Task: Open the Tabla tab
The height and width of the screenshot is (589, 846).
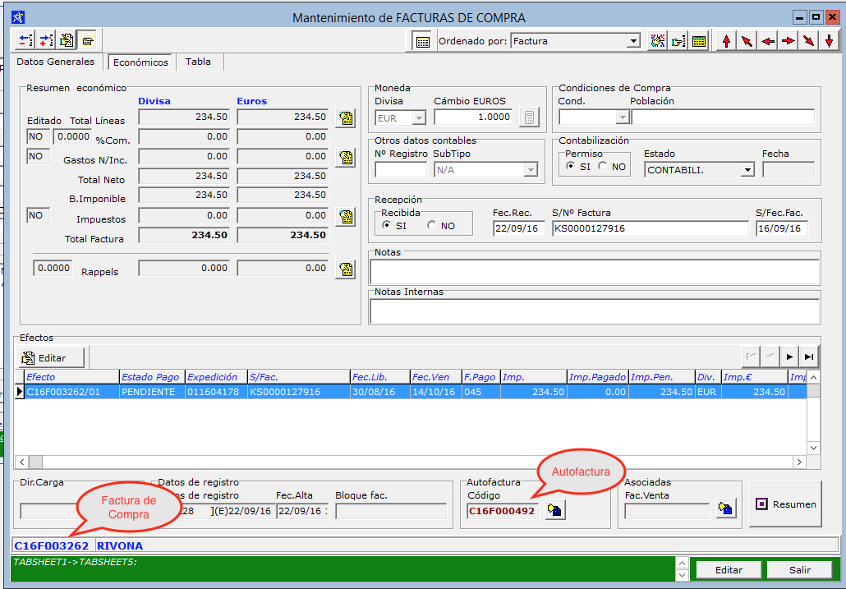Action: pyautogui.click(x=198, y=62)
